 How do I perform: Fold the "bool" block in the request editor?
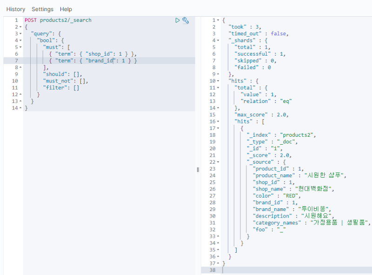pos(20,41)
